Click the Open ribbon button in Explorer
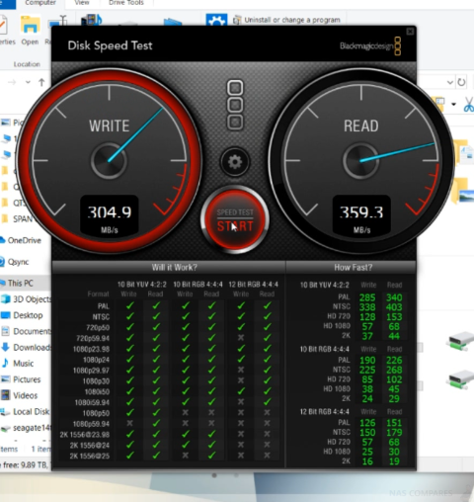Screen dimensions: 474x502 tap(30, 30)
